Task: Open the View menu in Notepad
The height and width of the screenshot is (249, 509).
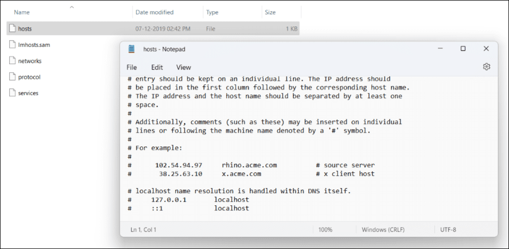Action: click(x=183, y=68)
